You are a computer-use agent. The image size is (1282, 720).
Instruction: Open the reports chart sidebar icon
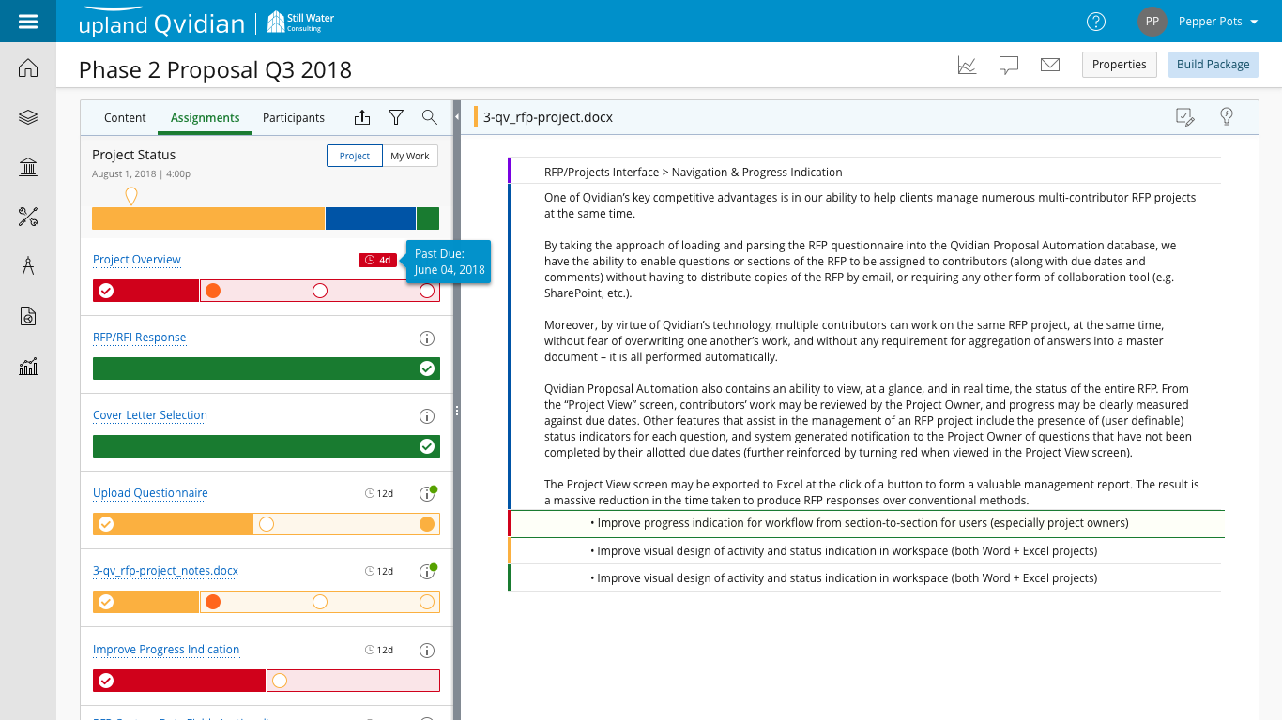click(x=28, y=366)
